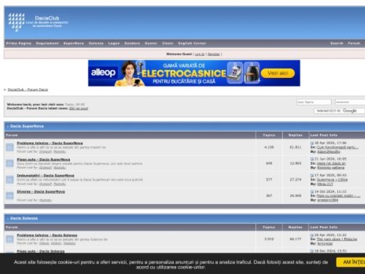Open Regulament menu item
The image size is (365, 274).
coord(47,43)
